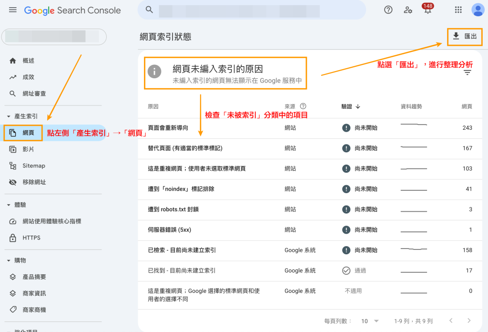Click info icon beside 網頁未編入索引的原因
The height and width of the screenshot is (332, 488).
click(154, 72)
